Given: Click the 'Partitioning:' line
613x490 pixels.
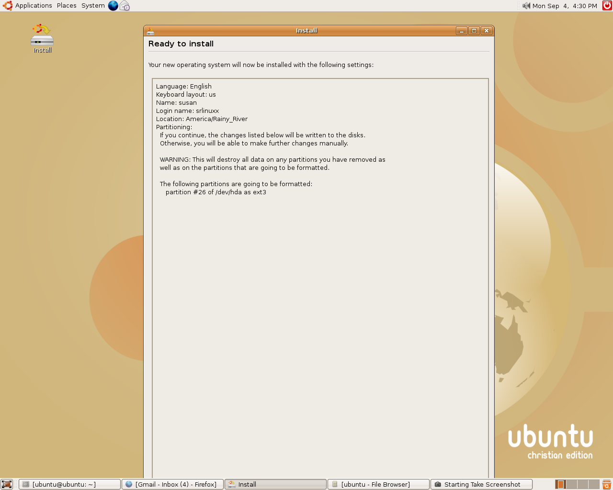Looking at the screenshot, I should coord(174,127).
